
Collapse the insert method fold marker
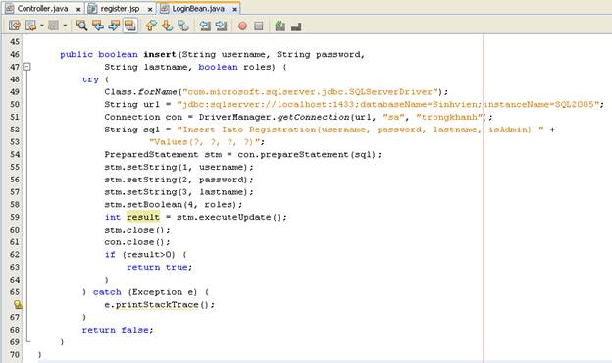click(26, 67)
